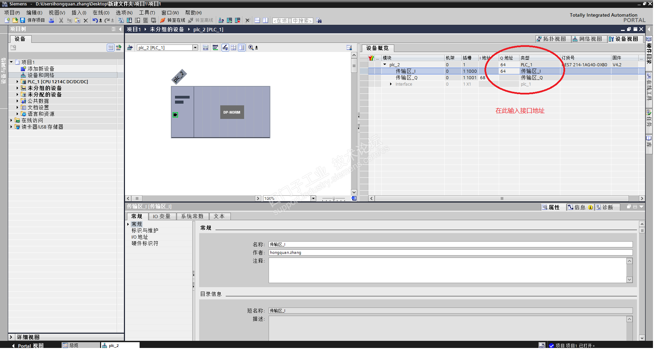Click the download to device icon
The image size is (655, 350).
click(129, 20)
